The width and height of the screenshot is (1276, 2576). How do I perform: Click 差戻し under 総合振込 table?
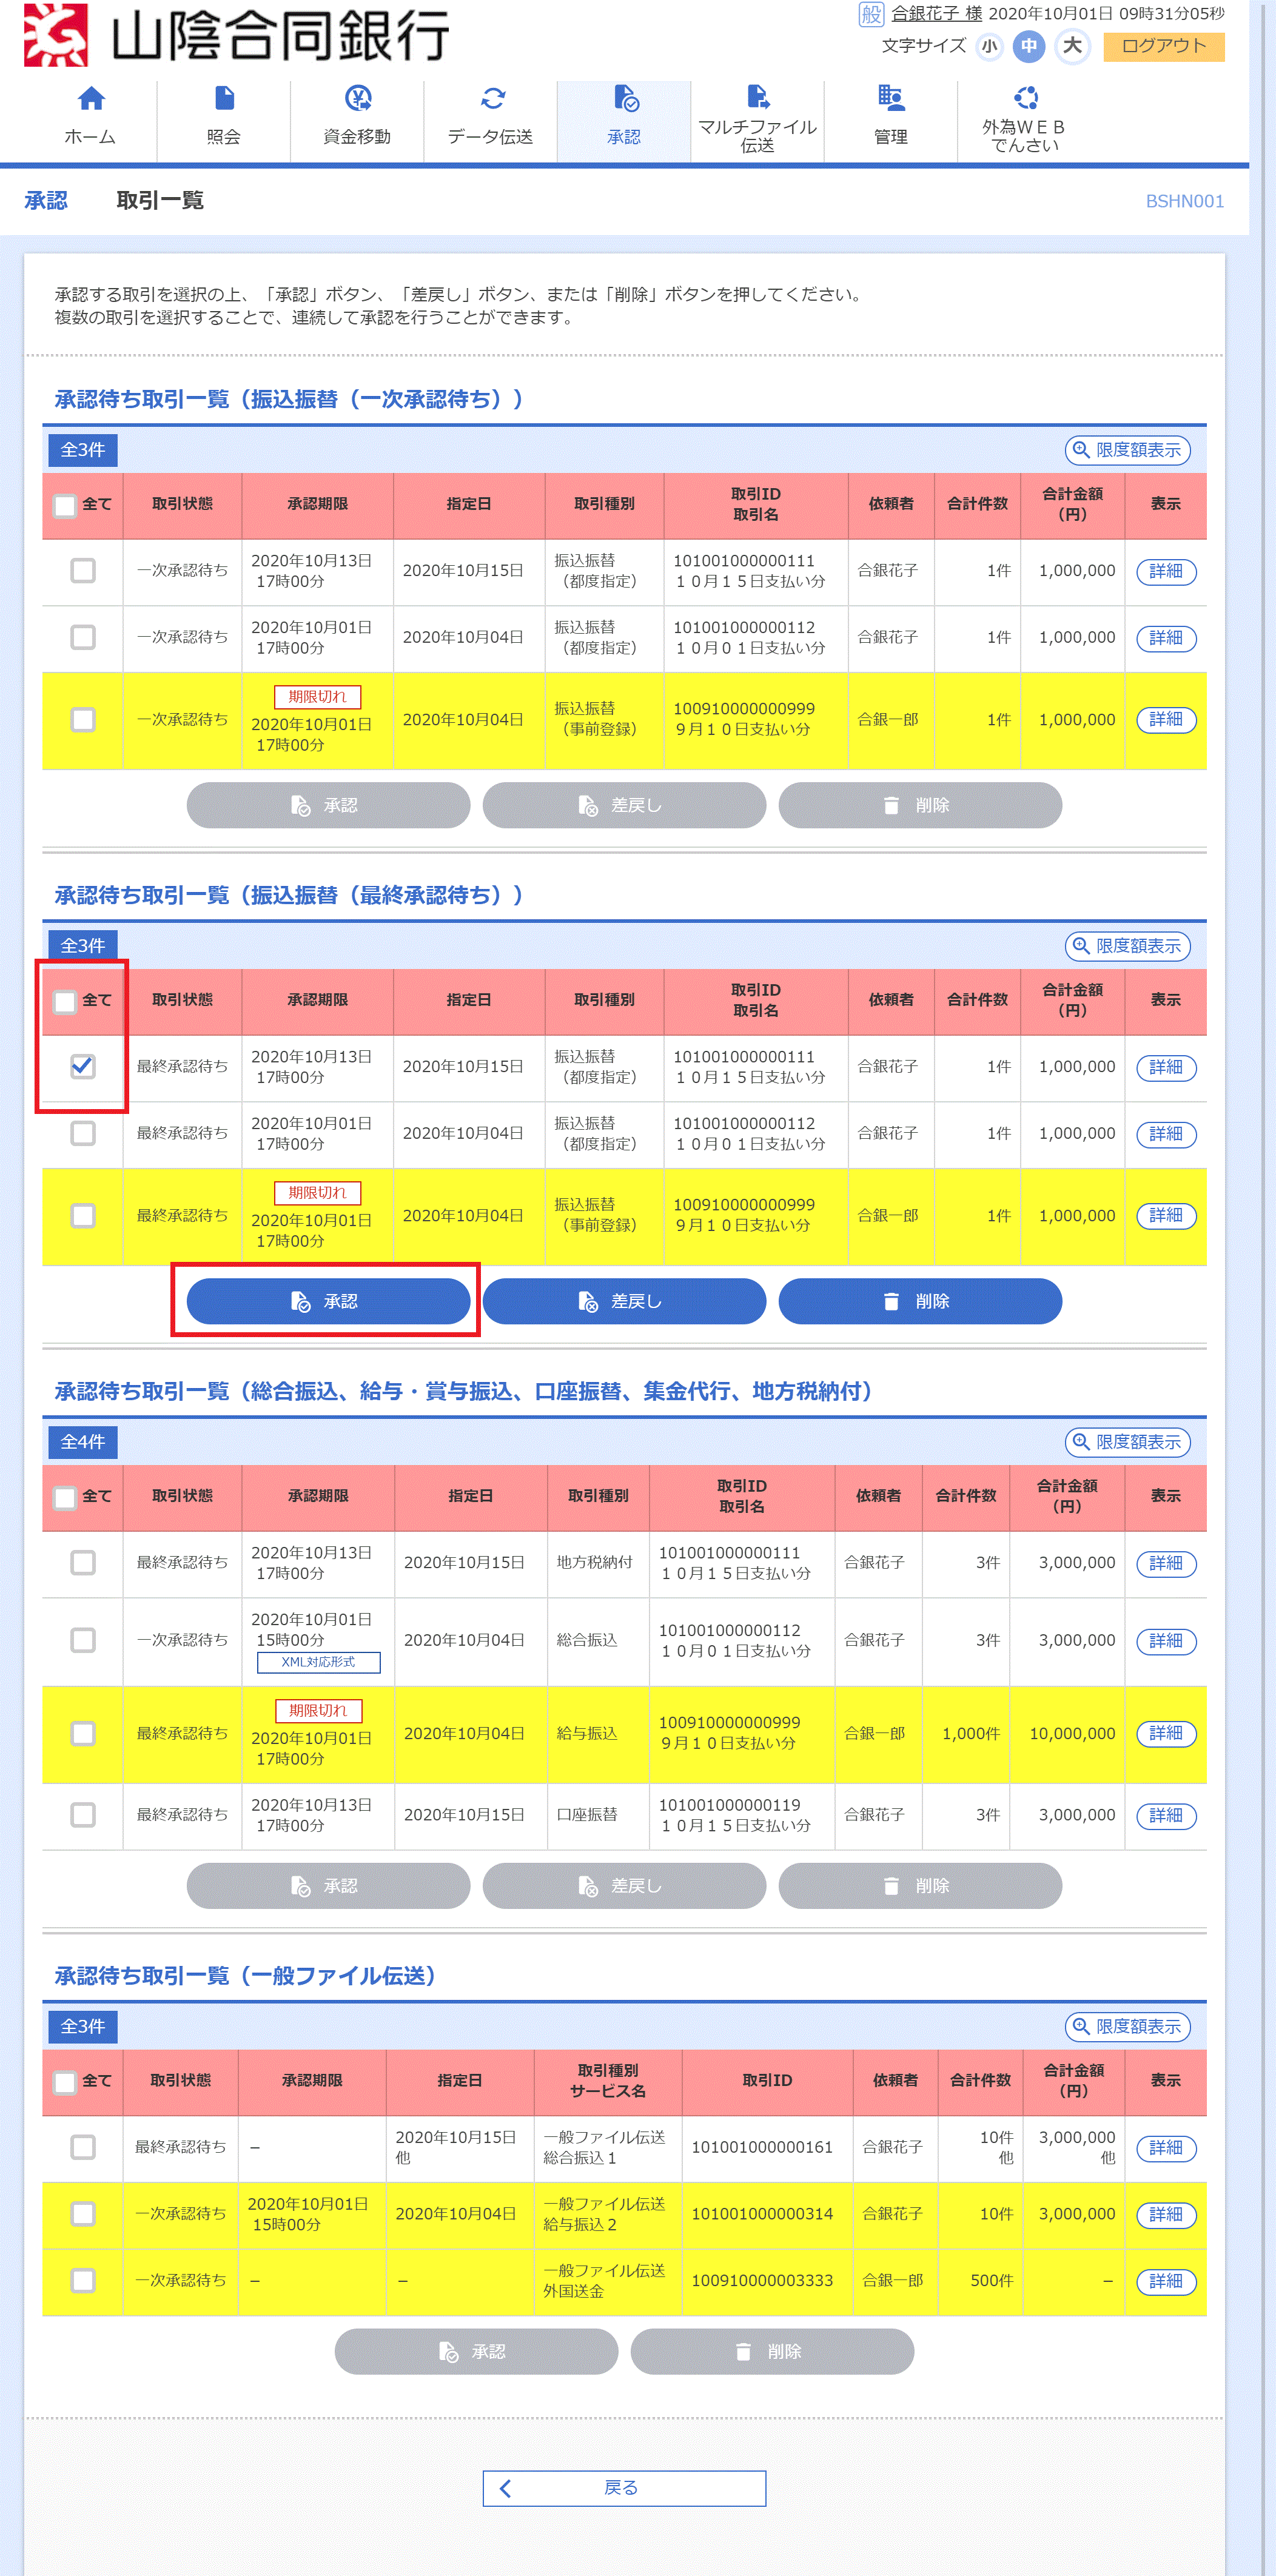(x=624, y=1886)
